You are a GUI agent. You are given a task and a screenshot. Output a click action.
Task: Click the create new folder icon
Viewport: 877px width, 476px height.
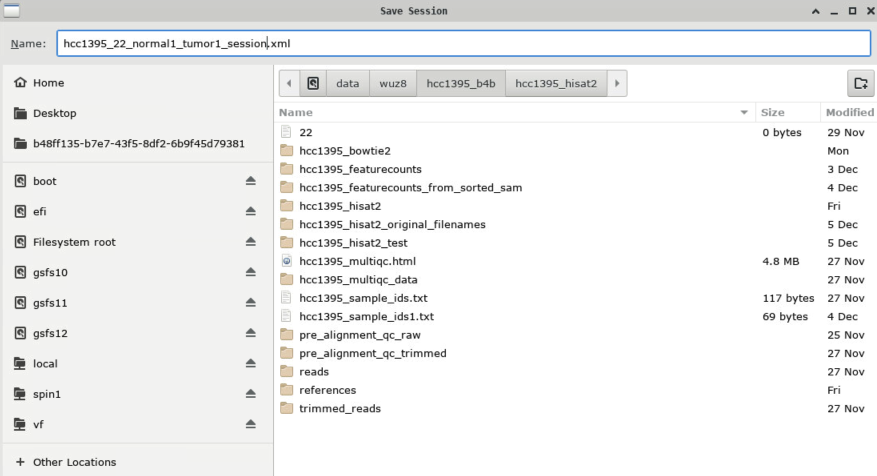[x=860, y=83]
